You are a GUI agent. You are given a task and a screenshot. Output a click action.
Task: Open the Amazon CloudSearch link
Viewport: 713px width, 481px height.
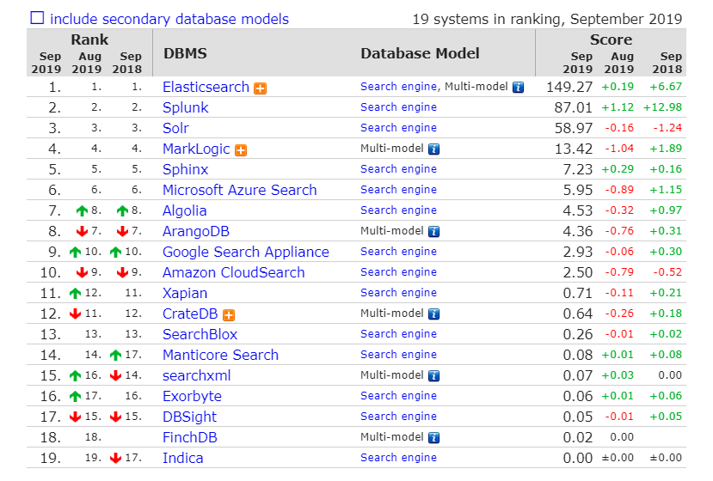pos(233,272)
